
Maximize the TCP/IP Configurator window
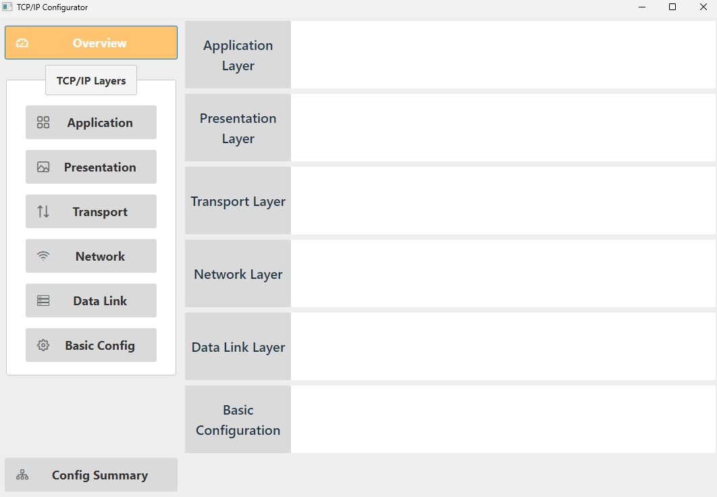pyautogui.click(x=672, y=7)
